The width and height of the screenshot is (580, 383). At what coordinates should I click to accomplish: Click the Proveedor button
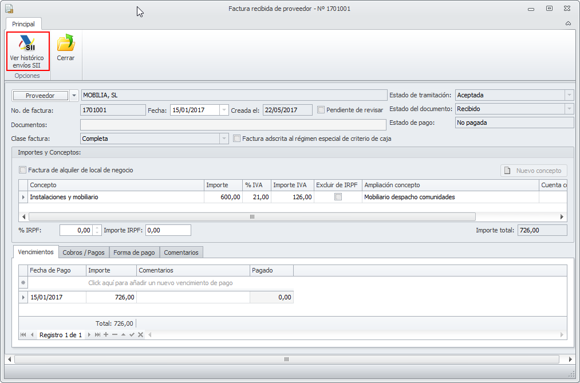pos(40,96)
